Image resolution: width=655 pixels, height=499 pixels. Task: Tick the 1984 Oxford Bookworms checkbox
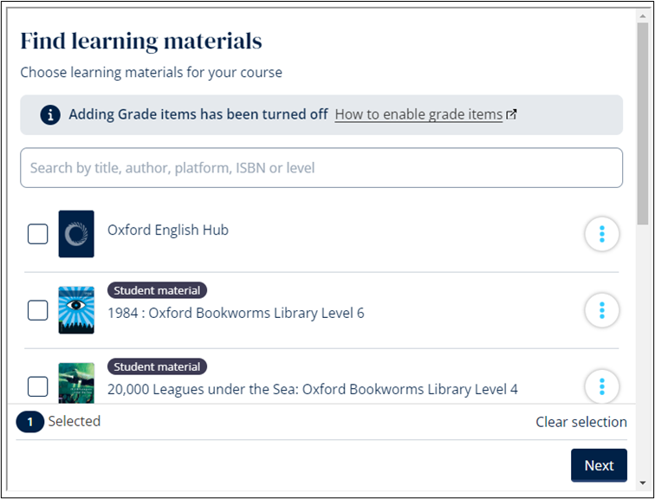(x=37, y=310)
